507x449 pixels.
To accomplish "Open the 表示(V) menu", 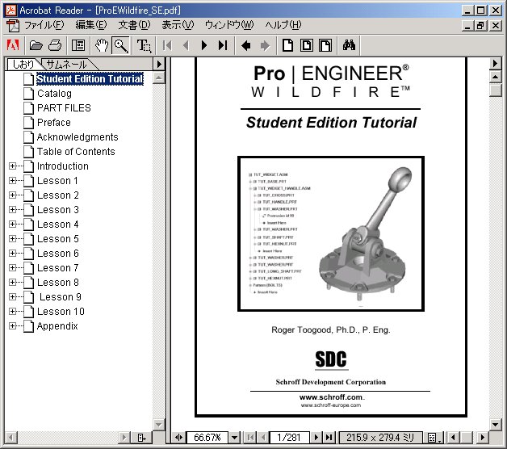I will point(178,25).
